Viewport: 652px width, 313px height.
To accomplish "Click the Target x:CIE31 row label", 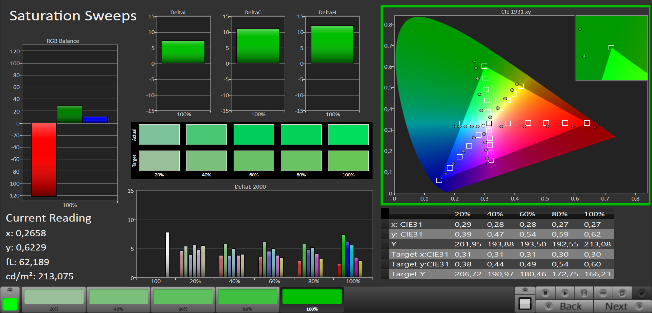I will 420,254.
